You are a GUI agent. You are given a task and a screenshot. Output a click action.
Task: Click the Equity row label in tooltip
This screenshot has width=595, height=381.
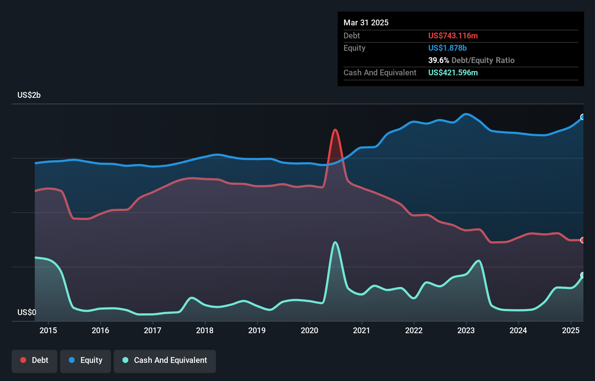[354, 48]
